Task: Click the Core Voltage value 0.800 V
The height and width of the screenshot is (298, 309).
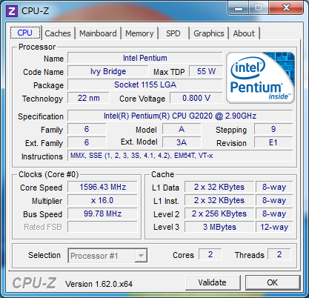Action: pyautogui.click(x=196, y=98)
